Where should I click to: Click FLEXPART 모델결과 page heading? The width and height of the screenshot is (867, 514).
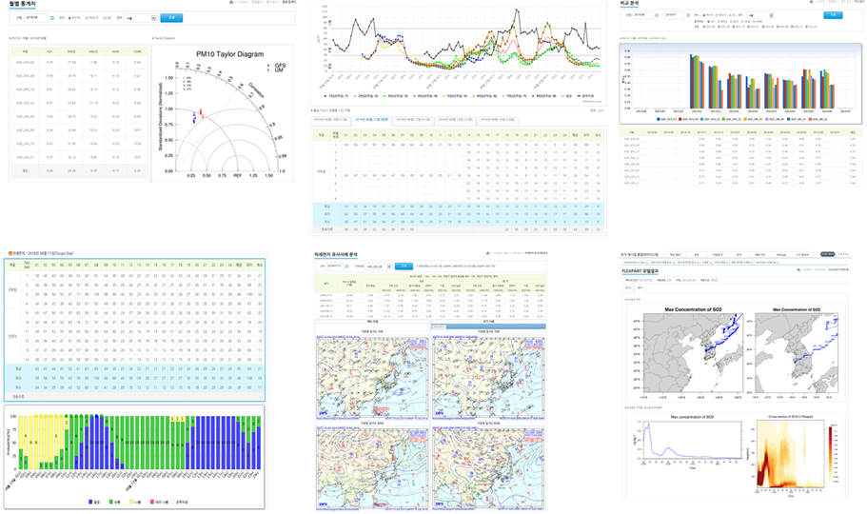(640, 271)
